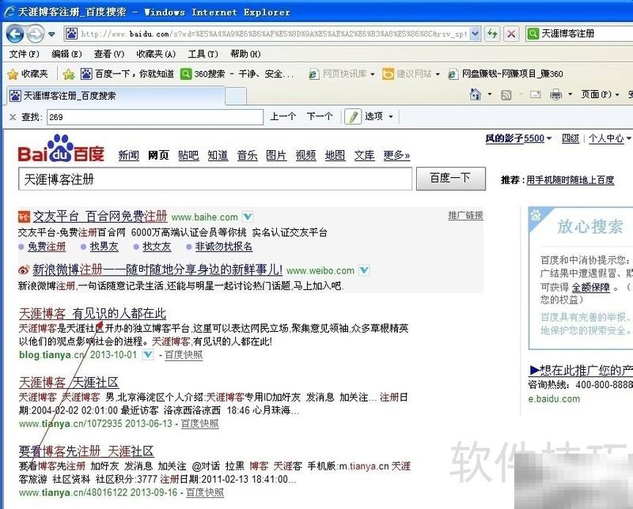Click the V verification icon beside www.weibo.com
The width and height of the screenshot is (633, 509).
coord(364,270)
